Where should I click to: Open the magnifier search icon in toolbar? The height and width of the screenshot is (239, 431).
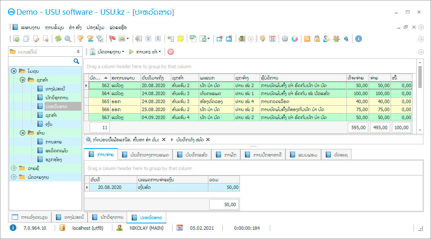pyautogui.click(x=67, y=39)
